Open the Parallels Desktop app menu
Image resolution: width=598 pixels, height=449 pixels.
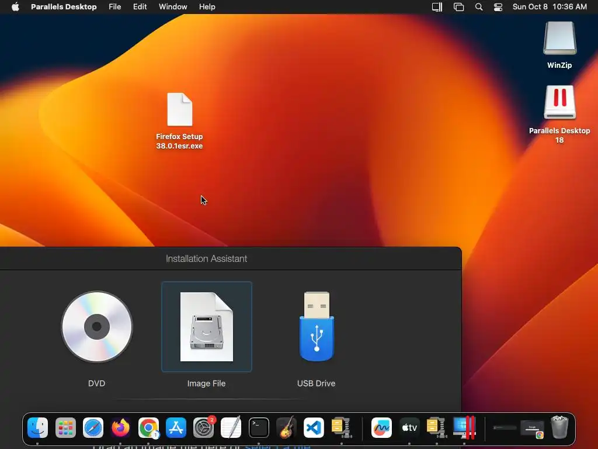pyautogui.click(x=64, y=7)
